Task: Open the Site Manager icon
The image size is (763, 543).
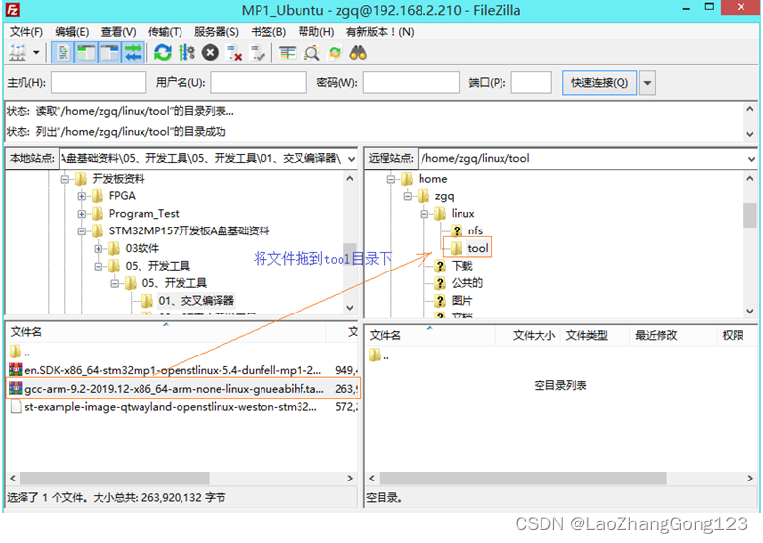Action: click(18, 53)
